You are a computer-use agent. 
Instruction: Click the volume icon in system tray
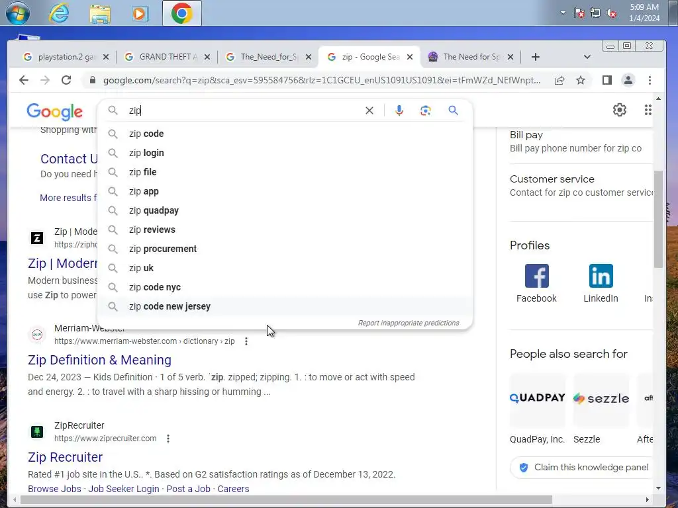[611, 13]
